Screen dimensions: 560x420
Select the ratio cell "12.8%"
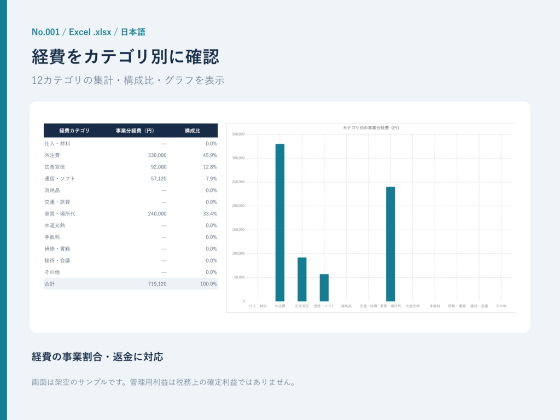(x=210, y=167)
